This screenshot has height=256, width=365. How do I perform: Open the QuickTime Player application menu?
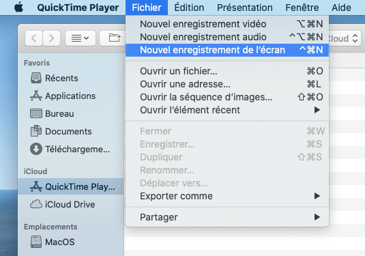coord(78,8)
